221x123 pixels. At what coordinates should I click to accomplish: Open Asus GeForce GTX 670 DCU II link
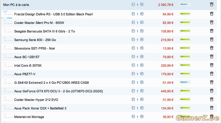[x=59, y=91]
